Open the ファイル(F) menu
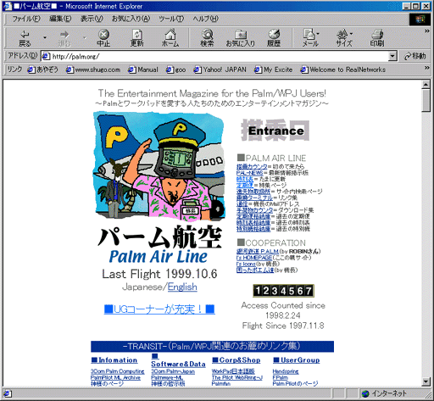The width and height of the screenshot is (434, 401). (26, 19)
